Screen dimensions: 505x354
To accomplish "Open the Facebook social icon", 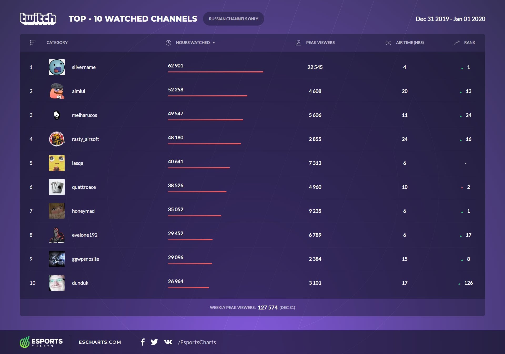I will [143, 342].
